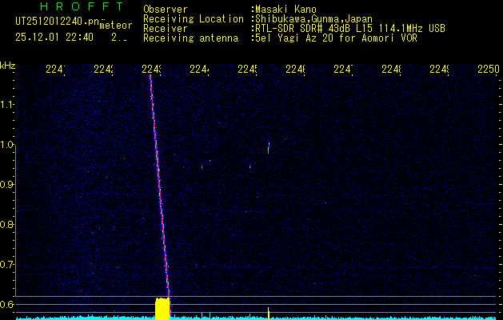
Task: Click the 0.9 kHz frequency label
Action: coord(6,185)
